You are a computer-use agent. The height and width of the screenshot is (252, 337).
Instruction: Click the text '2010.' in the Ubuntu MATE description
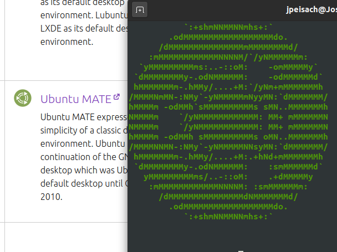pos(52,197)
